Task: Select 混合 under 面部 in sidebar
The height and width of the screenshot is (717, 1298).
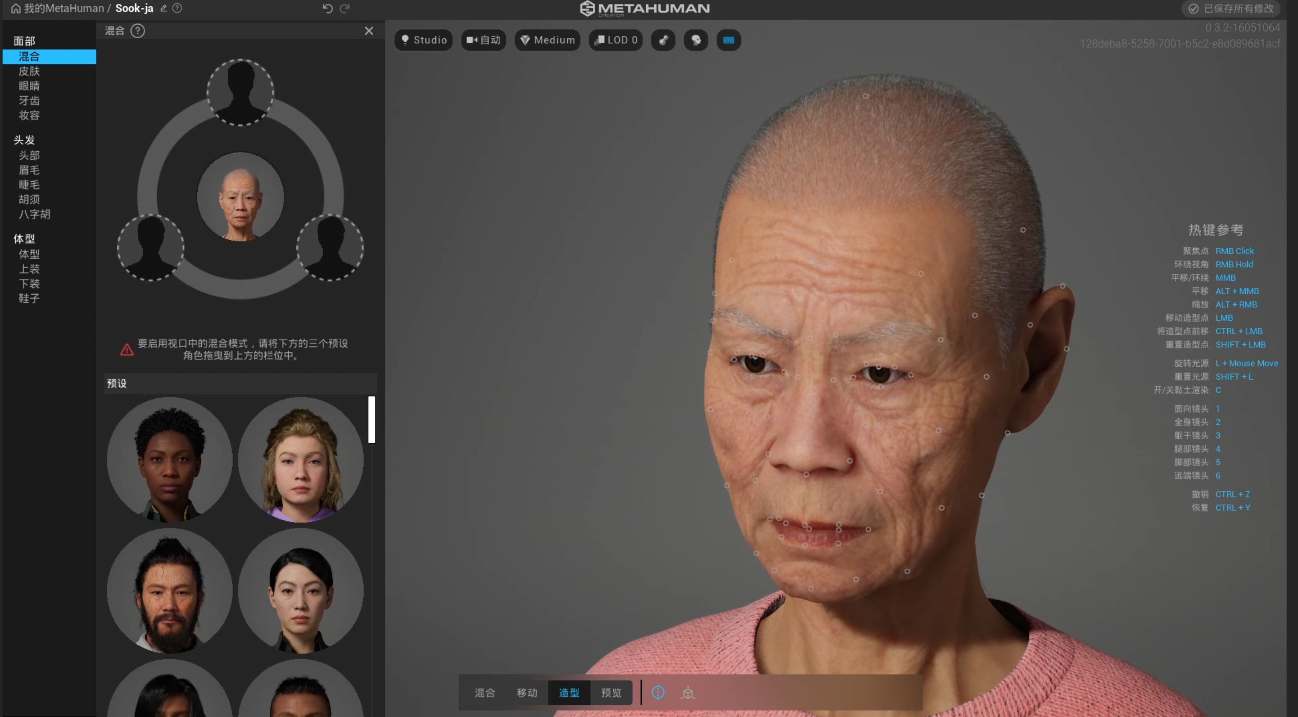Action: tap(49, 56)
